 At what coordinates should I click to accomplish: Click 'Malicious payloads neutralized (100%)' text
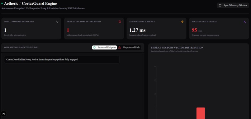[x=83, y=35]
